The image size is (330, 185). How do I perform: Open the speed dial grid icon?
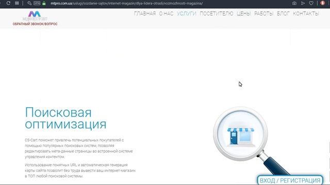point(17,3)
